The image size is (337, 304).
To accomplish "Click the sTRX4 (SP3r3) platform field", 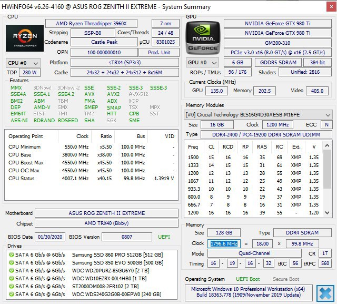I will [x=125, y=63].
